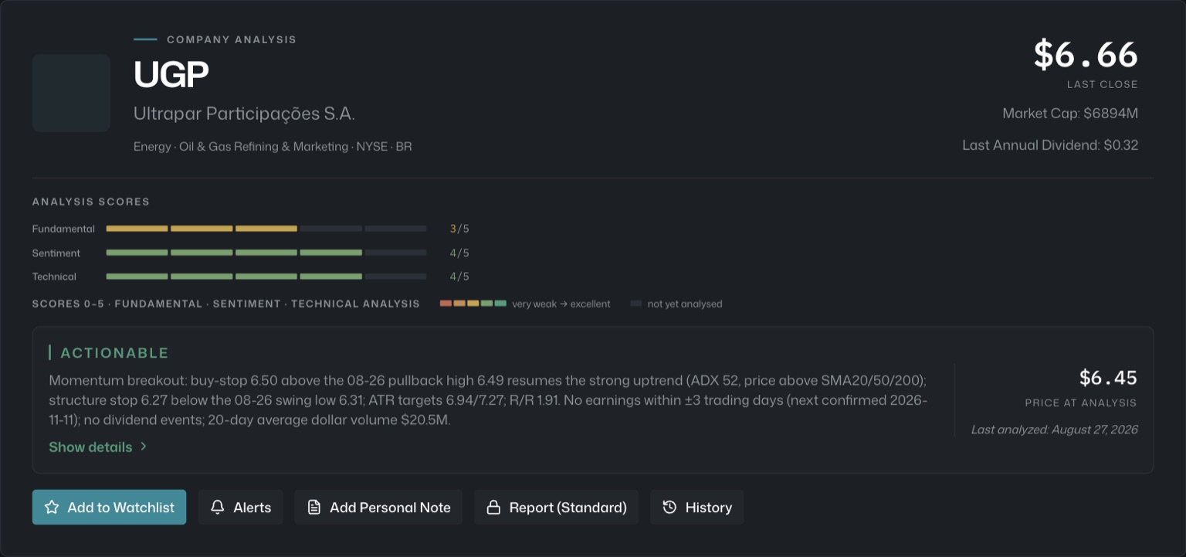The height and width of the screenshot is (557, 1186).
Task: Click the Sentiment row label
Action: point(56,253)
